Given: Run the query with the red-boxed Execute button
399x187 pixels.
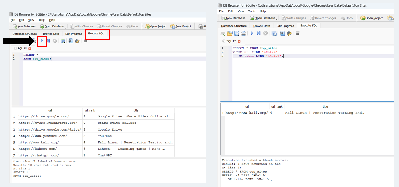Looking at the screenshot, I should click(x=42, y=41).
